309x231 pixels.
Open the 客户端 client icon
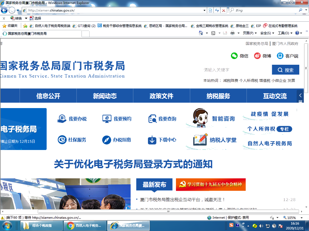pos(280,56)
